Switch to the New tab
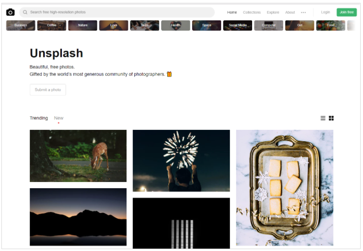This screenshot has width=363, height=251. [59, 118]
